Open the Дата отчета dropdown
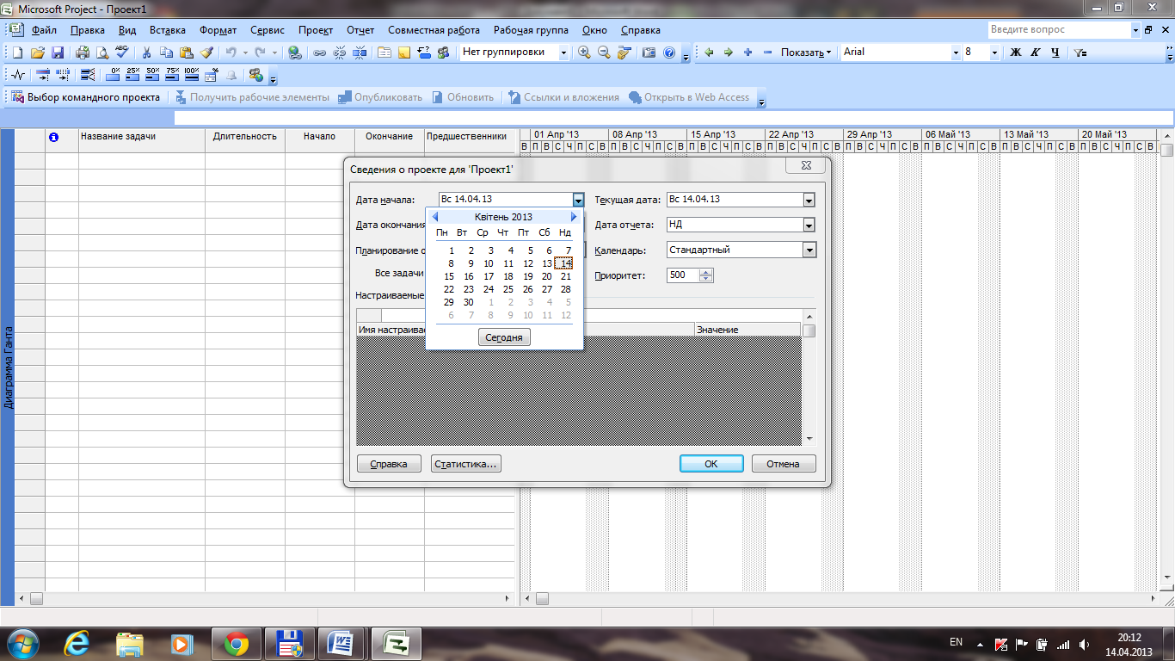The width and height of the screenshot is (1175, 661). 809,225
